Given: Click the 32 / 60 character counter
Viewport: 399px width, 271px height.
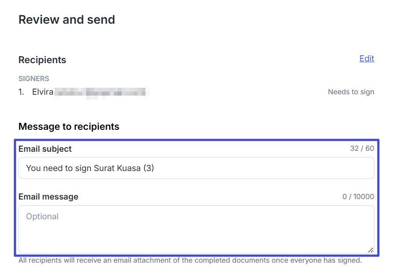Looking at the screenshot, I should click(362, 149).
